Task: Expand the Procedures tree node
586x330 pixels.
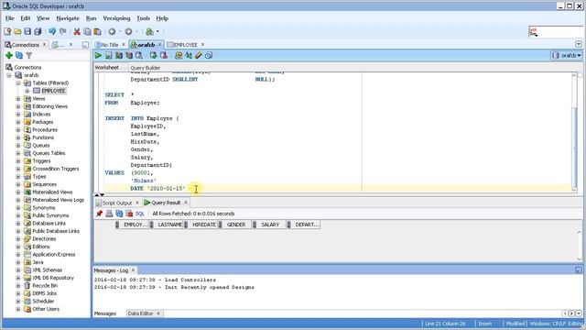Action: coord(18,130)
